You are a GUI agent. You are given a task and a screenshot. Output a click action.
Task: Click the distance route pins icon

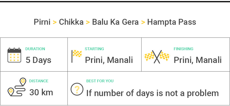click(x=17, y=87)
